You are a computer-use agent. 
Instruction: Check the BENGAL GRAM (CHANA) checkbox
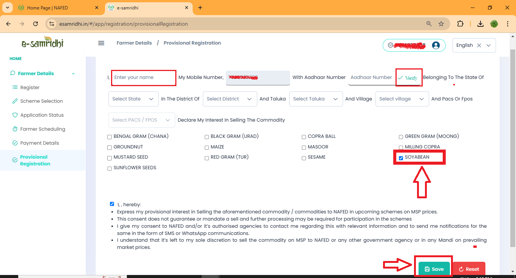pyautogui.click(x=110, y=137)
